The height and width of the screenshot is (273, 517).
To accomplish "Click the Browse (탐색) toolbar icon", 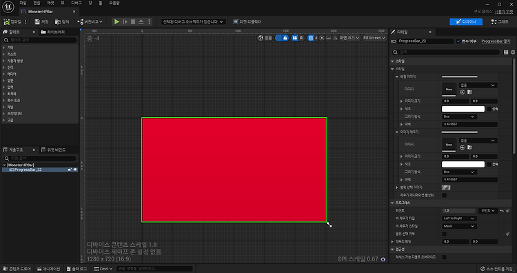I will [x=58, y=22].
